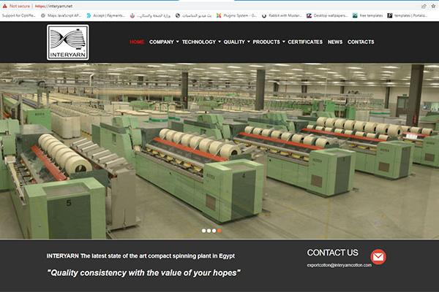
Task: Open the templates Portal bookmark
Action: pos(408,15)
